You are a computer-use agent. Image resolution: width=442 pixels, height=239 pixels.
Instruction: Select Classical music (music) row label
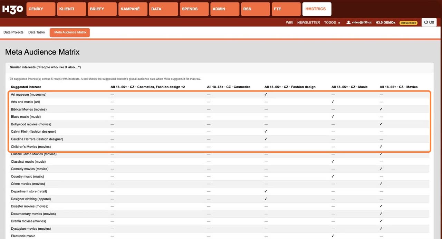coord(28,162)
